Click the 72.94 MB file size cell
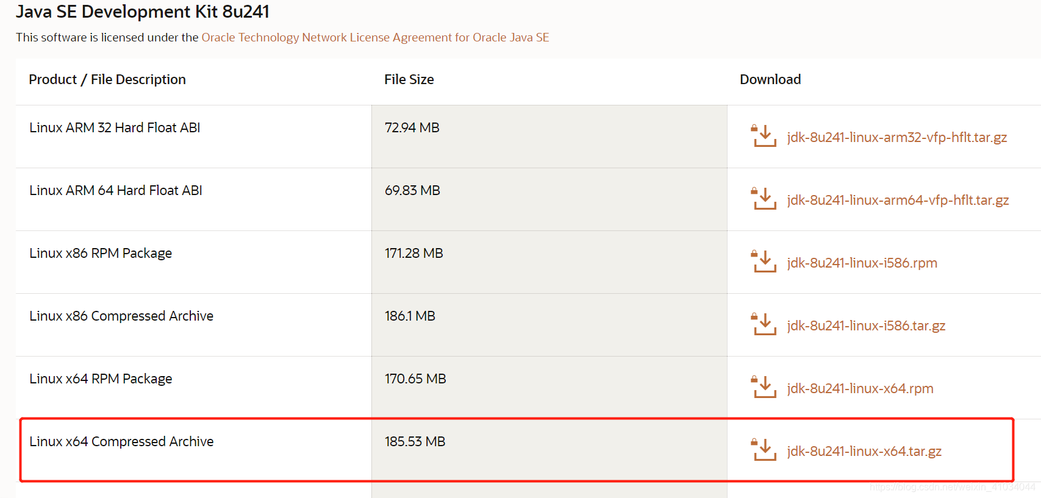This screenshot has height=498, width=1041. 549,137
